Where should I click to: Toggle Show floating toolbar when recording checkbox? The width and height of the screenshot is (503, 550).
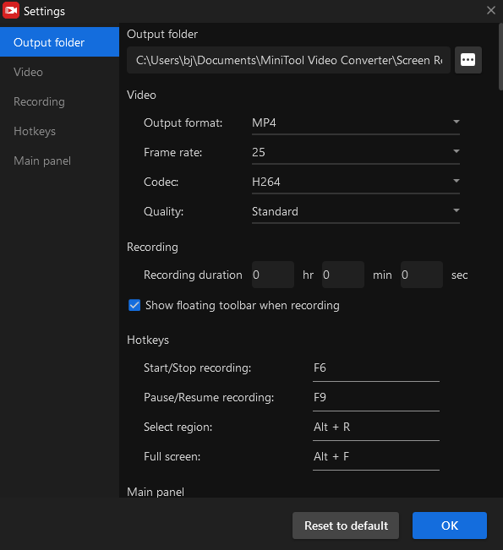tap(134, 305)
